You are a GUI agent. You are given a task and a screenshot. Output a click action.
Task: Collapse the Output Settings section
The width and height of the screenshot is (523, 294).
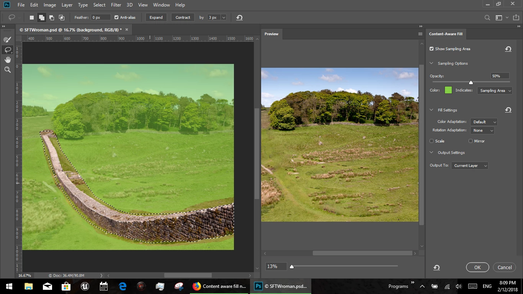431,153
